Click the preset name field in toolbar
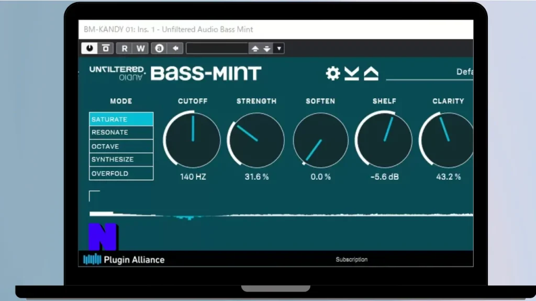Image resolution: width=536 pixels, height=301 pixels. pyautogui.click(x=217, y=48)
